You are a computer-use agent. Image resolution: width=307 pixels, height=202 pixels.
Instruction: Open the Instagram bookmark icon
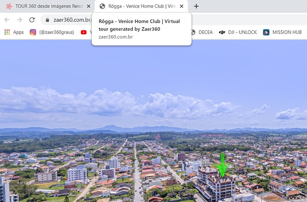[x=33, y=32]
